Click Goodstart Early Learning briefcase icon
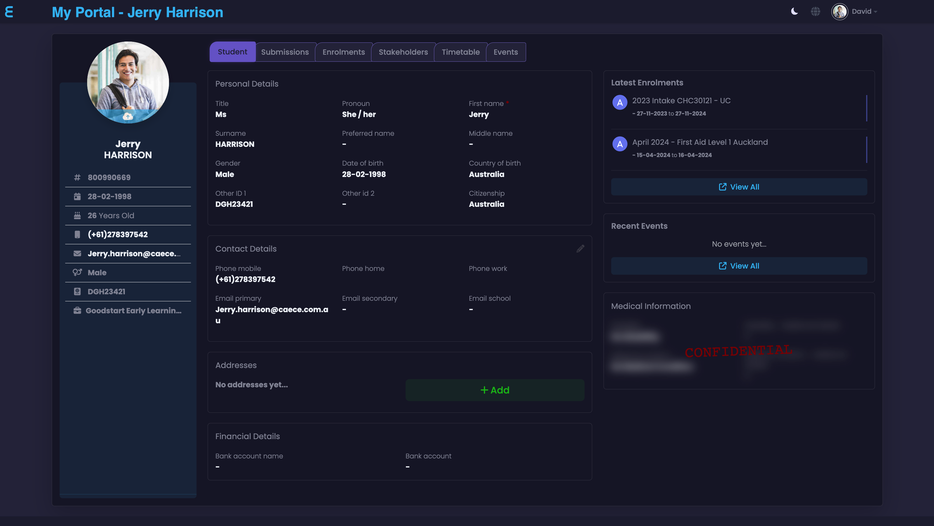The image size is (934, 526). 77,310
